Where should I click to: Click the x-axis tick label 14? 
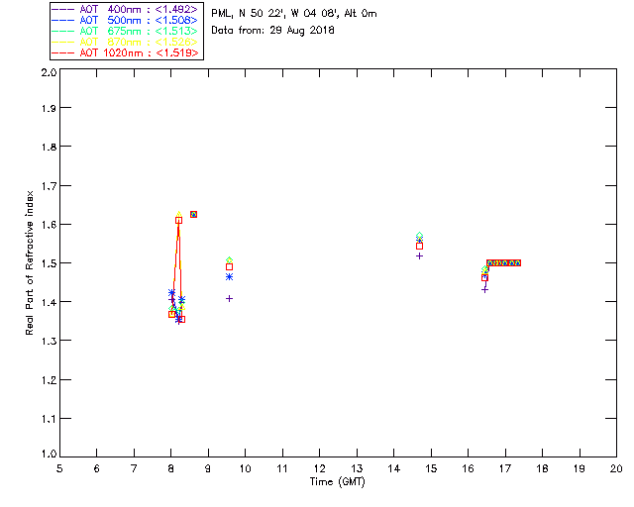[x=394, y=468]
